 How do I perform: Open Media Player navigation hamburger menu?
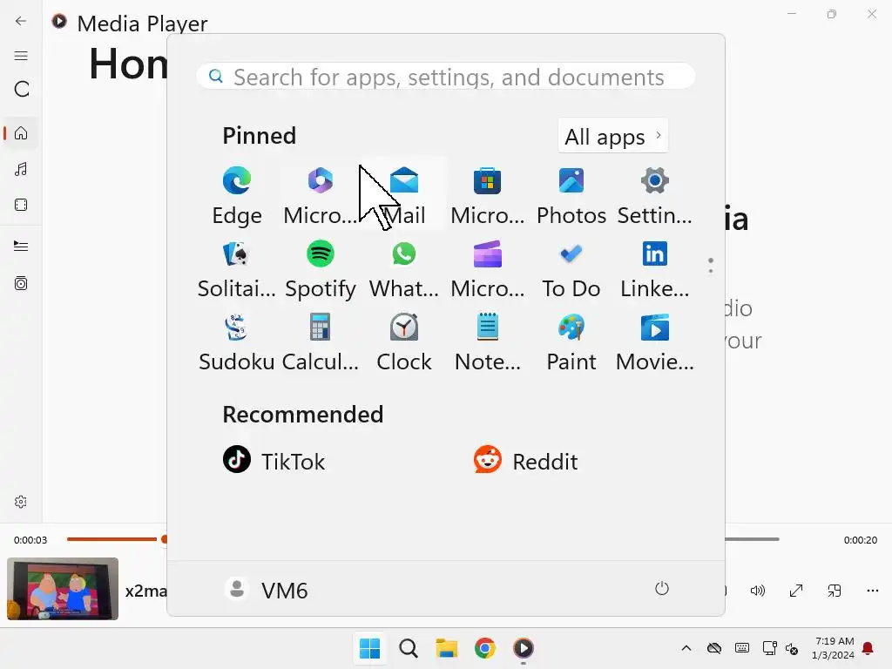click(x=21, y=55)
